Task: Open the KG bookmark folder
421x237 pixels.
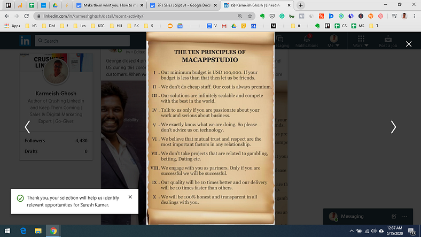Action: coord(31,26)
